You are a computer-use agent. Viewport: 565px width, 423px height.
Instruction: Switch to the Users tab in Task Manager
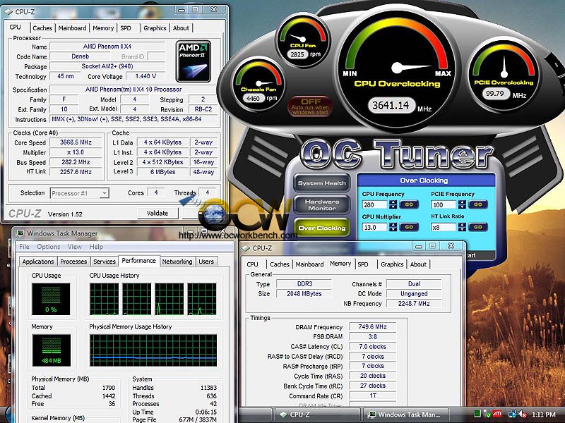[x=206, y=262]
